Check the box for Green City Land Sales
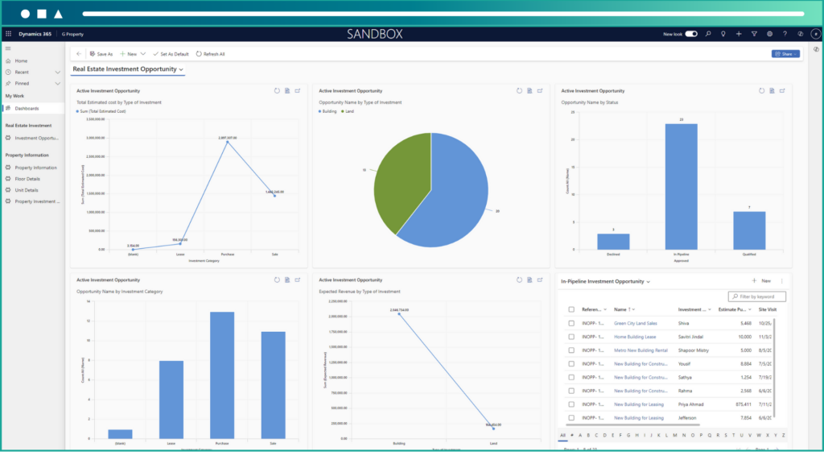Screen dimensions: 824x464 pyautogui.click(x=571, y=322)
